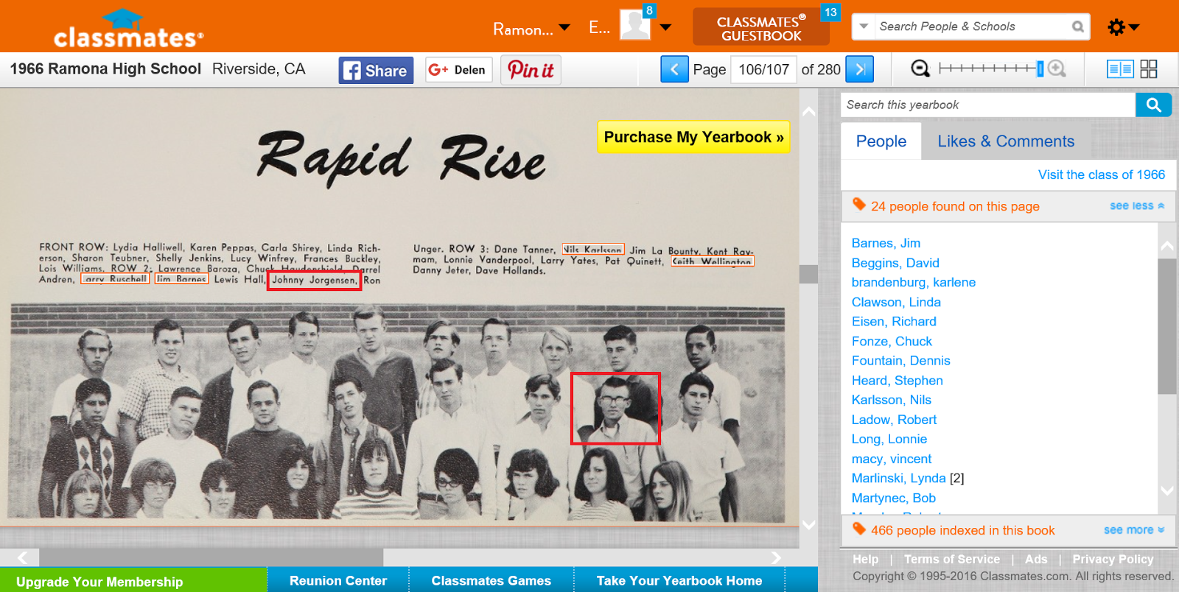Switch to Likes & Comments tab

[1006, 141]
